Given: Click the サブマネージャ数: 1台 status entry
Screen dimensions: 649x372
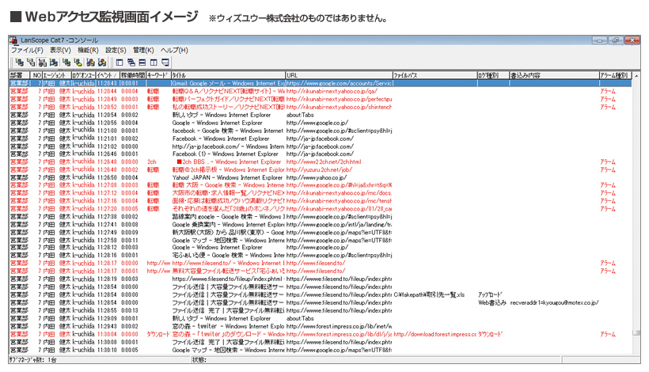Looking at the screenshot, I should [x=32, y=360].
